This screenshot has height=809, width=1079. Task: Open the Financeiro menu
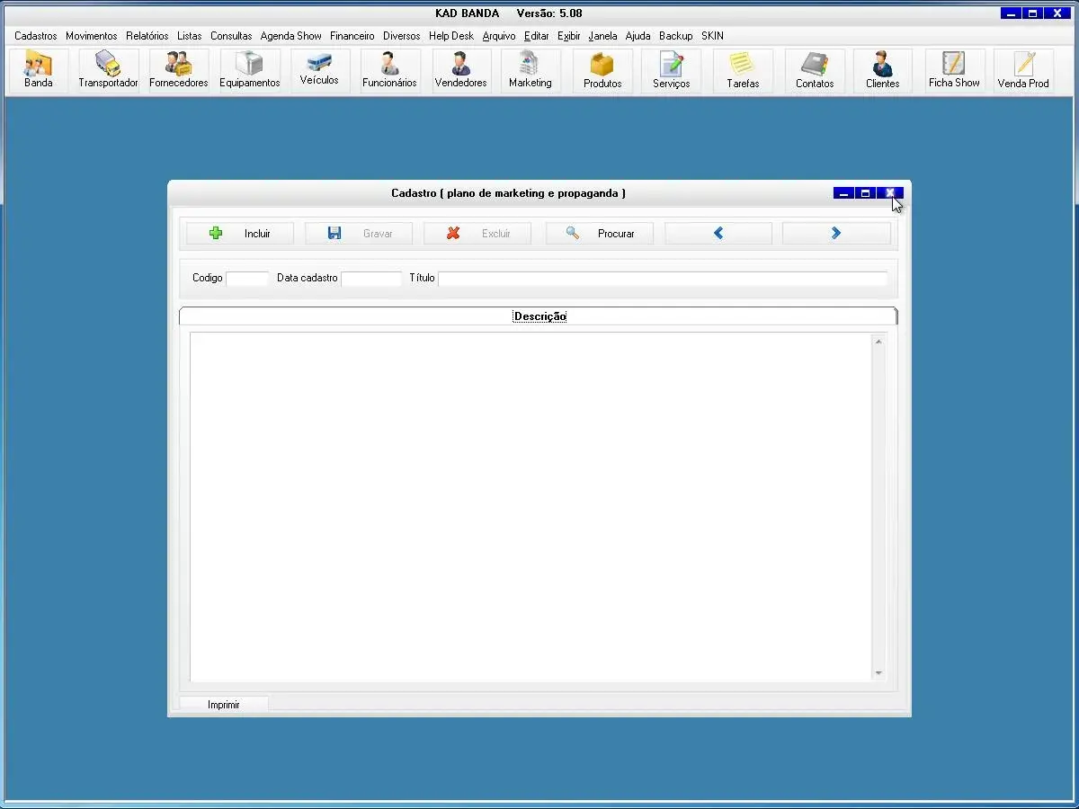(x=352, y=36)
